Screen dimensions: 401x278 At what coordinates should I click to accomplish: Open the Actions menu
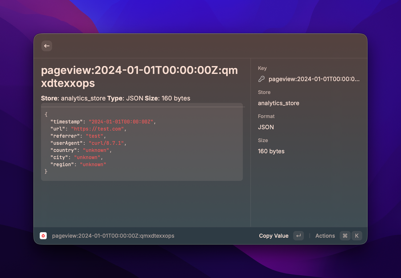coord(325,236)
